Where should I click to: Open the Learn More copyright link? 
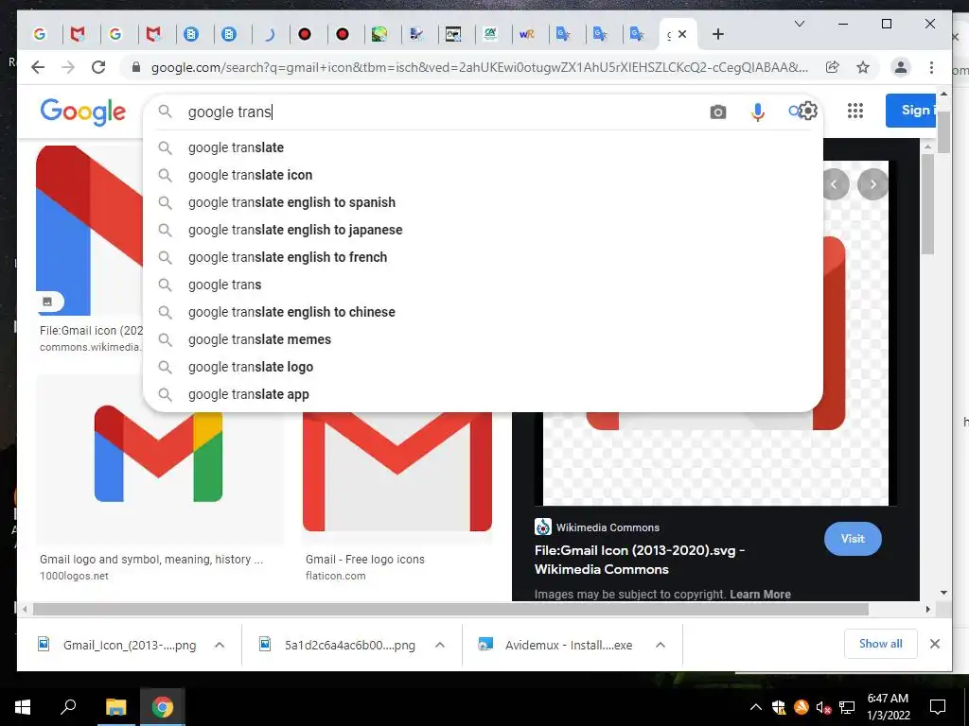(760, 594)
